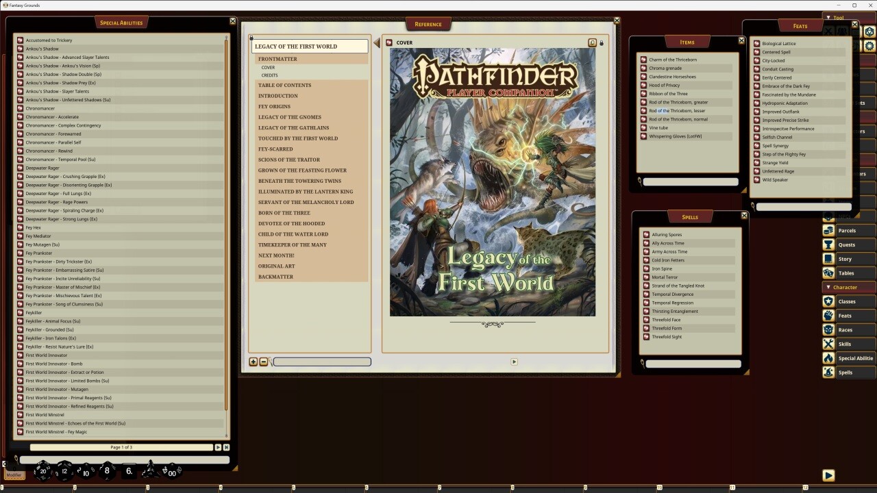
Task: Roll the d20 die
Action: [43, 470]
